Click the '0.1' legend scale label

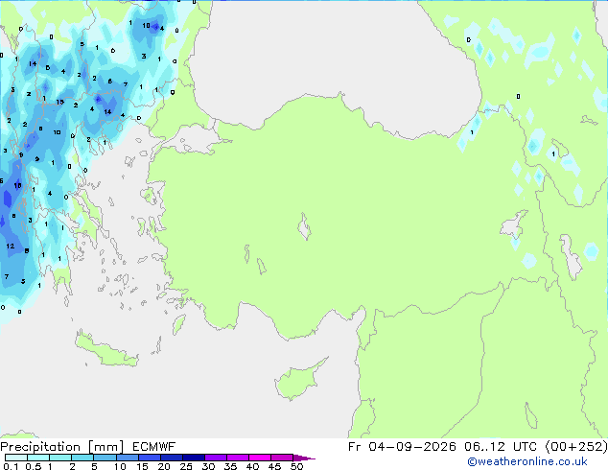(11, 466)
